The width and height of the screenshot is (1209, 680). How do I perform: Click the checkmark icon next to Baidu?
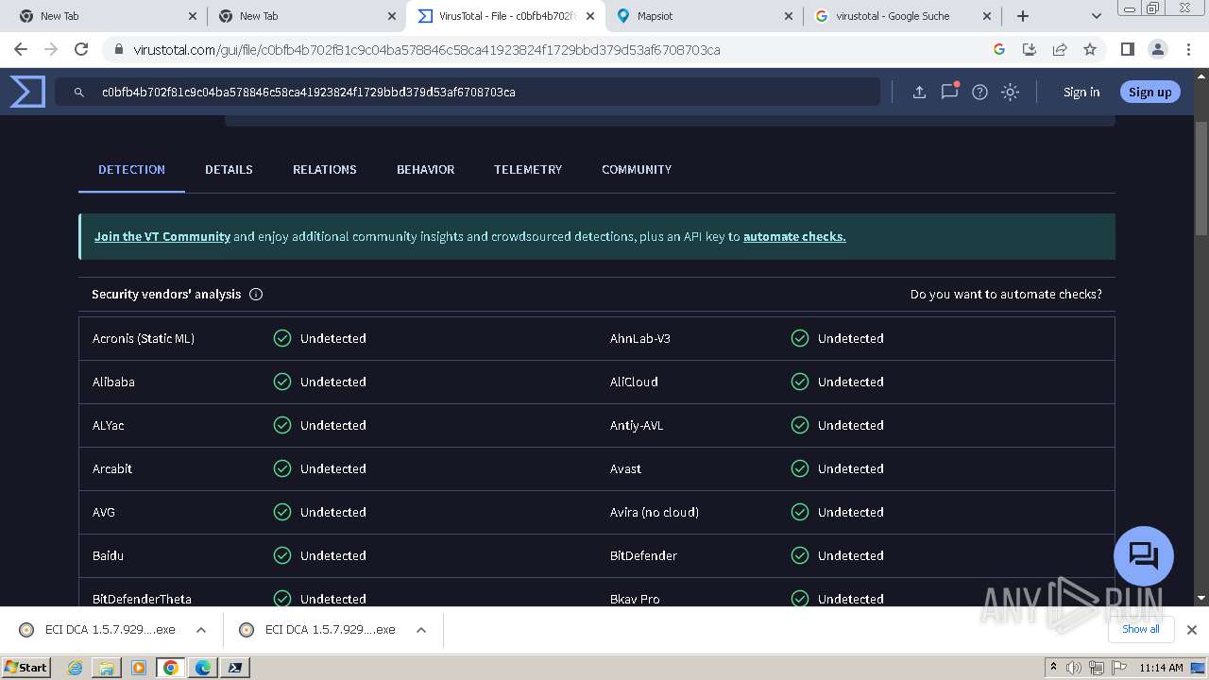[x=282, y=555]
